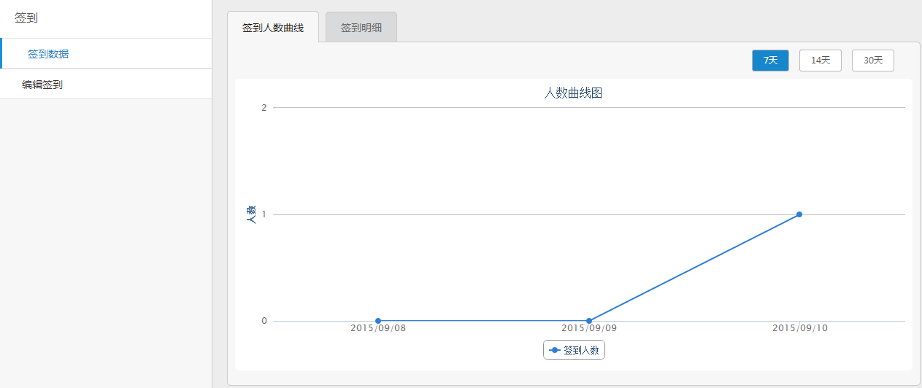Click the 2015/09/10 data point at value 1

coord(799,214)
